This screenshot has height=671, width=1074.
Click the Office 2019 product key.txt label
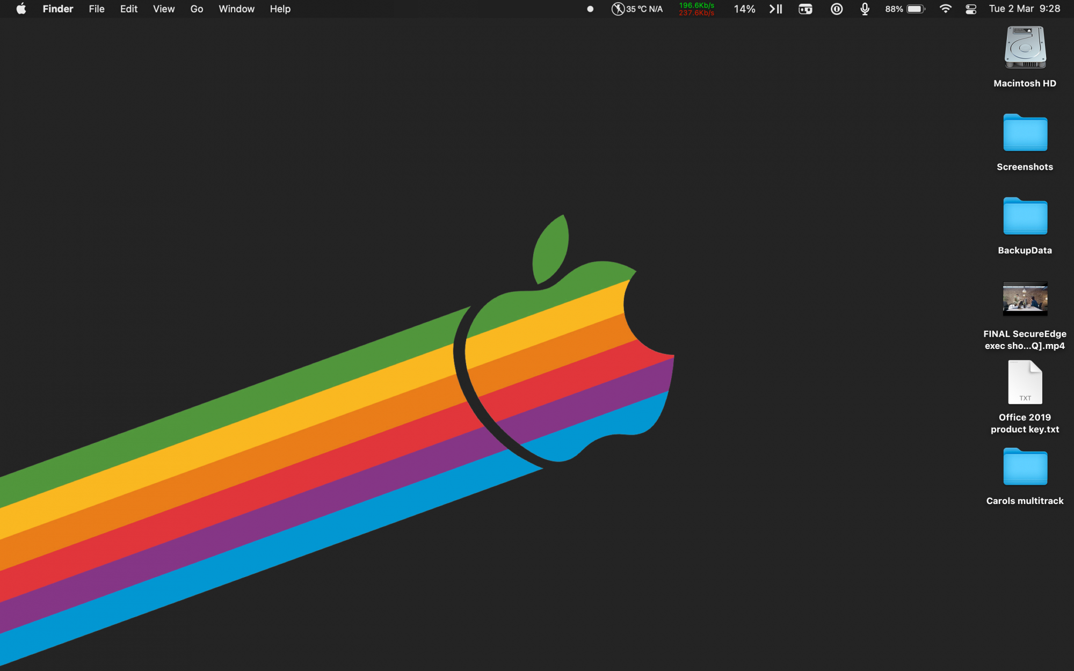coord(1025,423)
